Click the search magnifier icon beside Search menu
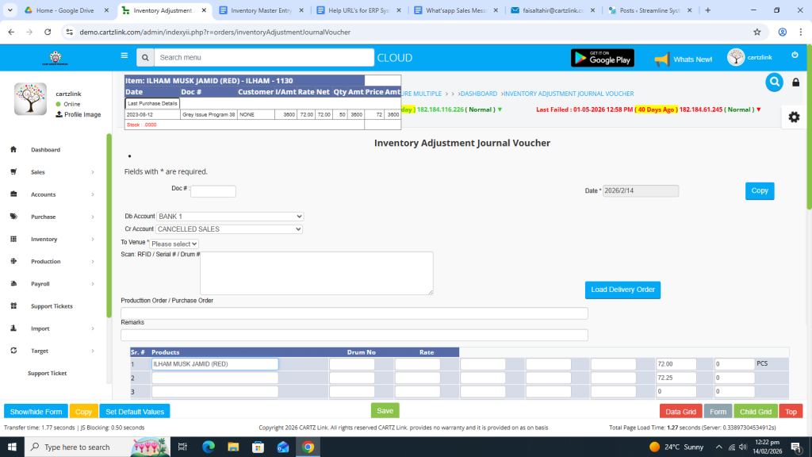Viewport: 812px width, 457px height. tap(144, 58)
